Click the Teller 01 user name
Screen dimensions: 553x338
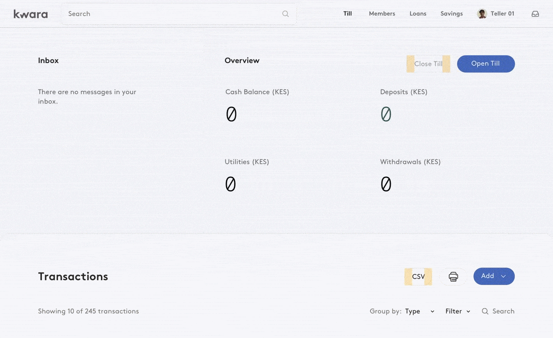pyautogui.click(x=502, y=14)
